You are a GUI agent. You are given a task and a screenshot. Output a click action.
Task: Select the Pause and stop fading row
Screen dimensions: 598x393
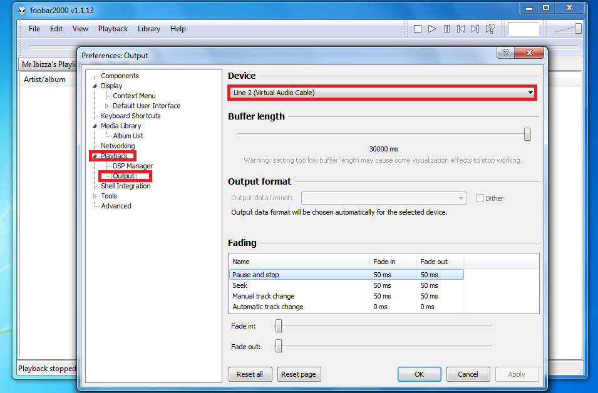tap(346, 275)
